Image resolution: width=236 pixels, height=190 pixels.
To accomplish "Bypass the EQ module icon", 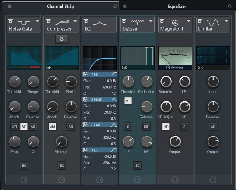I will click(x=86, y=21).
